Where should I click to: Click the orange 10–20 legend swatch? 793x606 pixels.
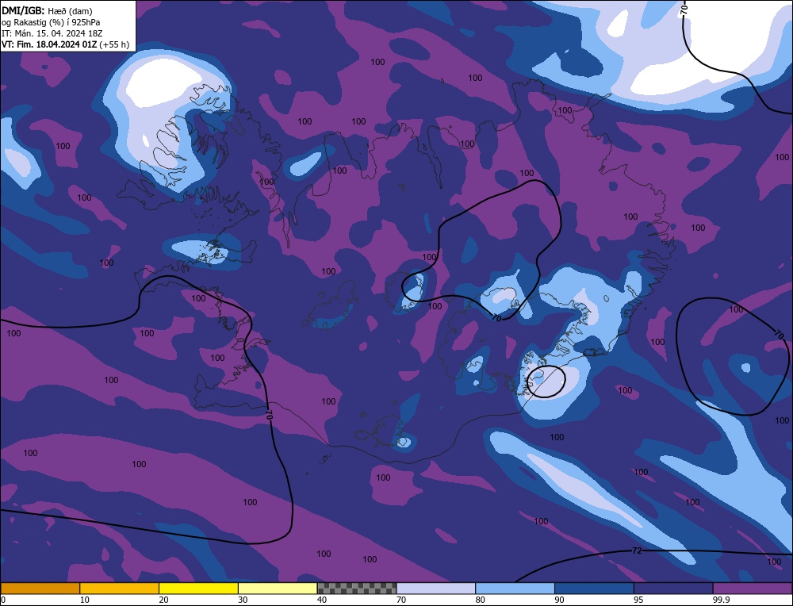click(120, 588)
